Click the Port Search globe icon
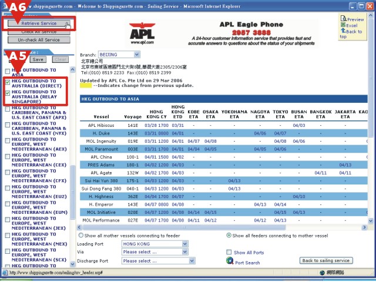 (x=230, y=260)
